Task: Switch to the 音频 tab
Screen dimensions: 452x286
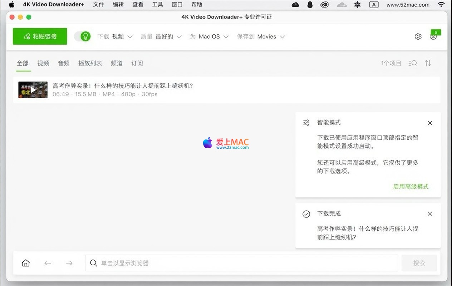Action: pos(64,63)
